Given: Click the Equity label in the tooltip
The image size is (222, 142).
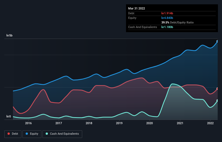Looking at the screenshot, I should coord(132,18).
